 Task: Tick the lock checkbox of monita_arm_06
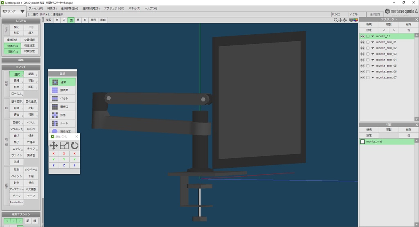point(368,72)
